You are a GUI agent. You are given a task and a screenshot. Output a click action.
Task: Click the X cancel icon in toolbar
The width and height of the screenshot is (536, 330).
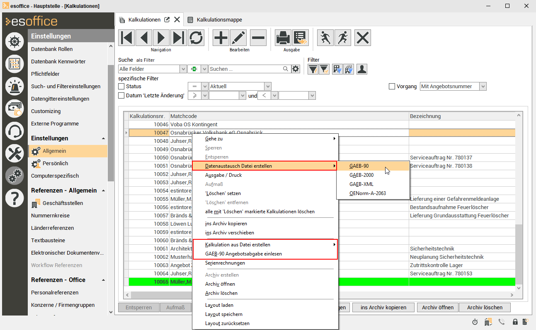(363, 38)
